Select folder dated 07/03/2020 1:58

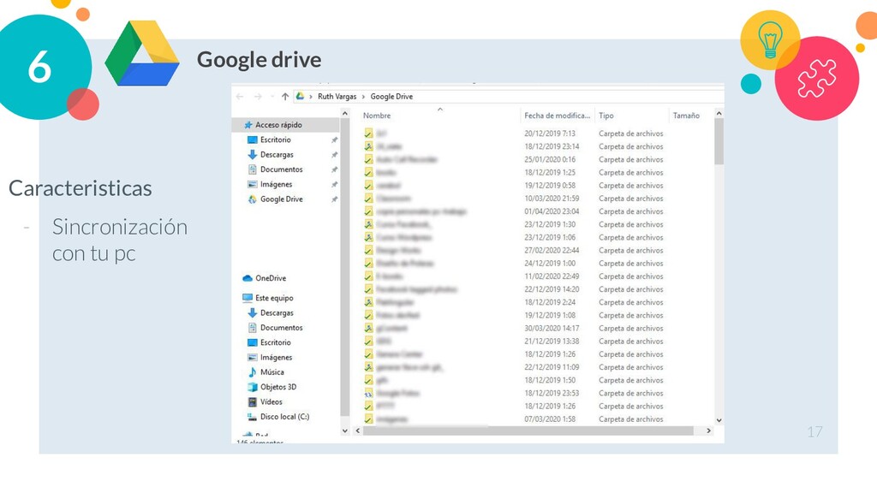pos(513,419)
